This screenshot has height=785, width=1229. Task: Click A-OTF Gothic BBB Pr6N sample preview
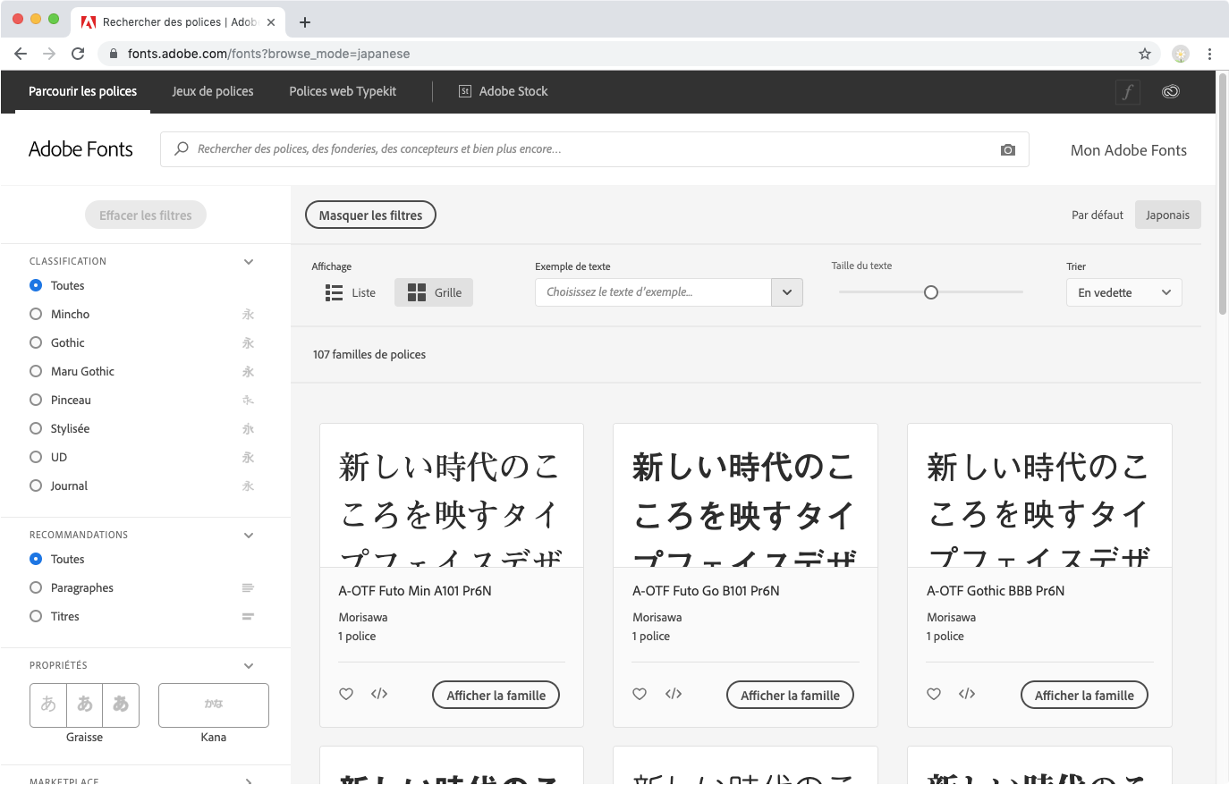pos(1039,495)
